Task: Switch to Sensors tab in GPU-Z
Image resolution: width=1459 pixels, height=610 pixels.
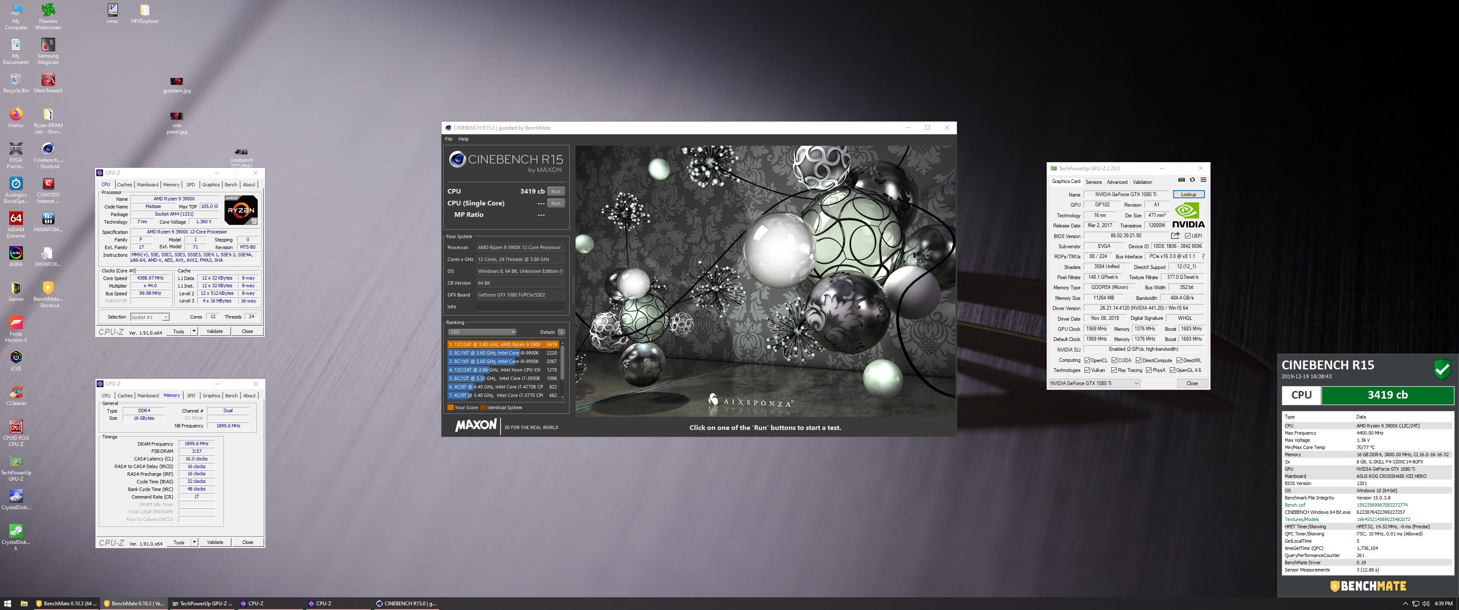Action: [x=1093, y=182]
